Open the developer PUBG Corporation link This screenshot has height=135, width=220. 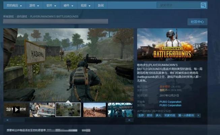(x=170, y=102)
